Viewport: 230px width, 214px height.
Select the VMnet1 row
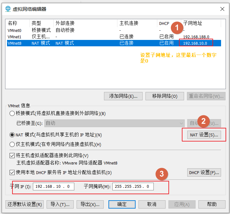click(x=114, y=37)
